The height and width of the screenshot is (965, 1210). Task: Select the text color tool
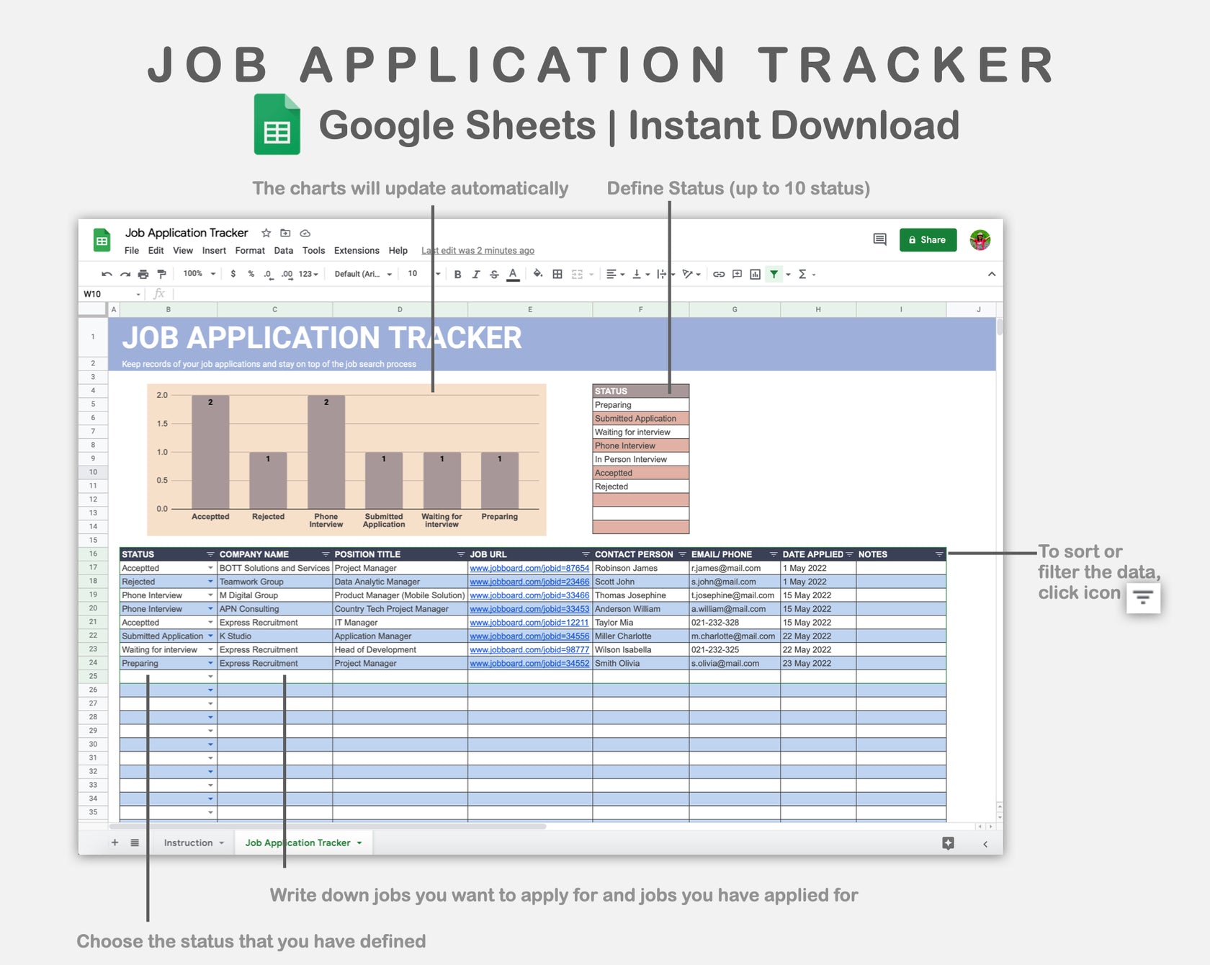pos(512,274)
